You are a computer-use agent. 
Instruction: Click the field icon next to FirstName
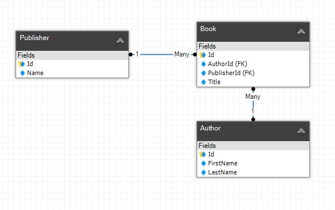tap(204, 163)
